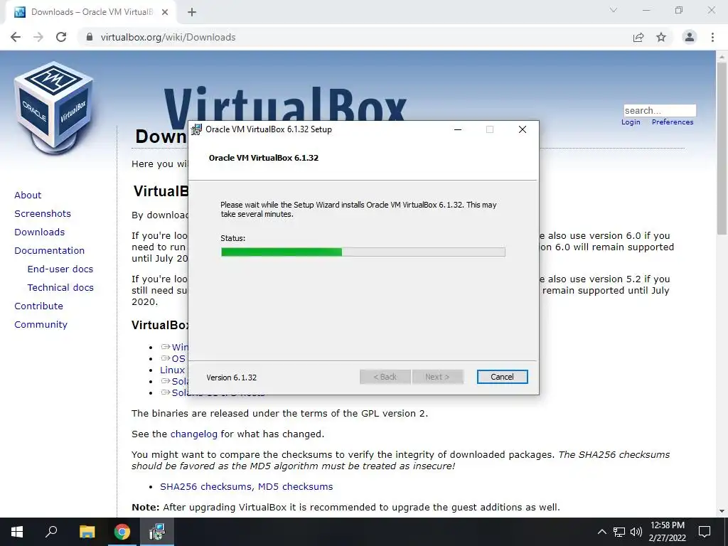
Task: Open the Windows Start menu
Action: click(17, 532)
